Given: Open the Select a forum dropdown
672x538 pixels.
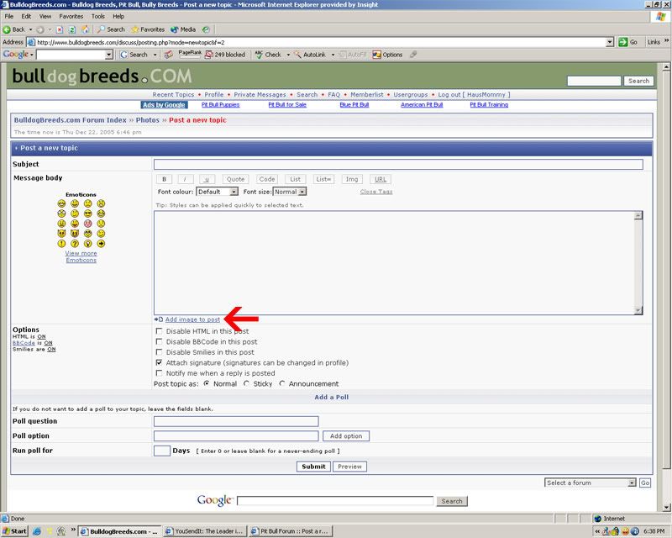Looking at the screenshot, I should pos(591,483).
